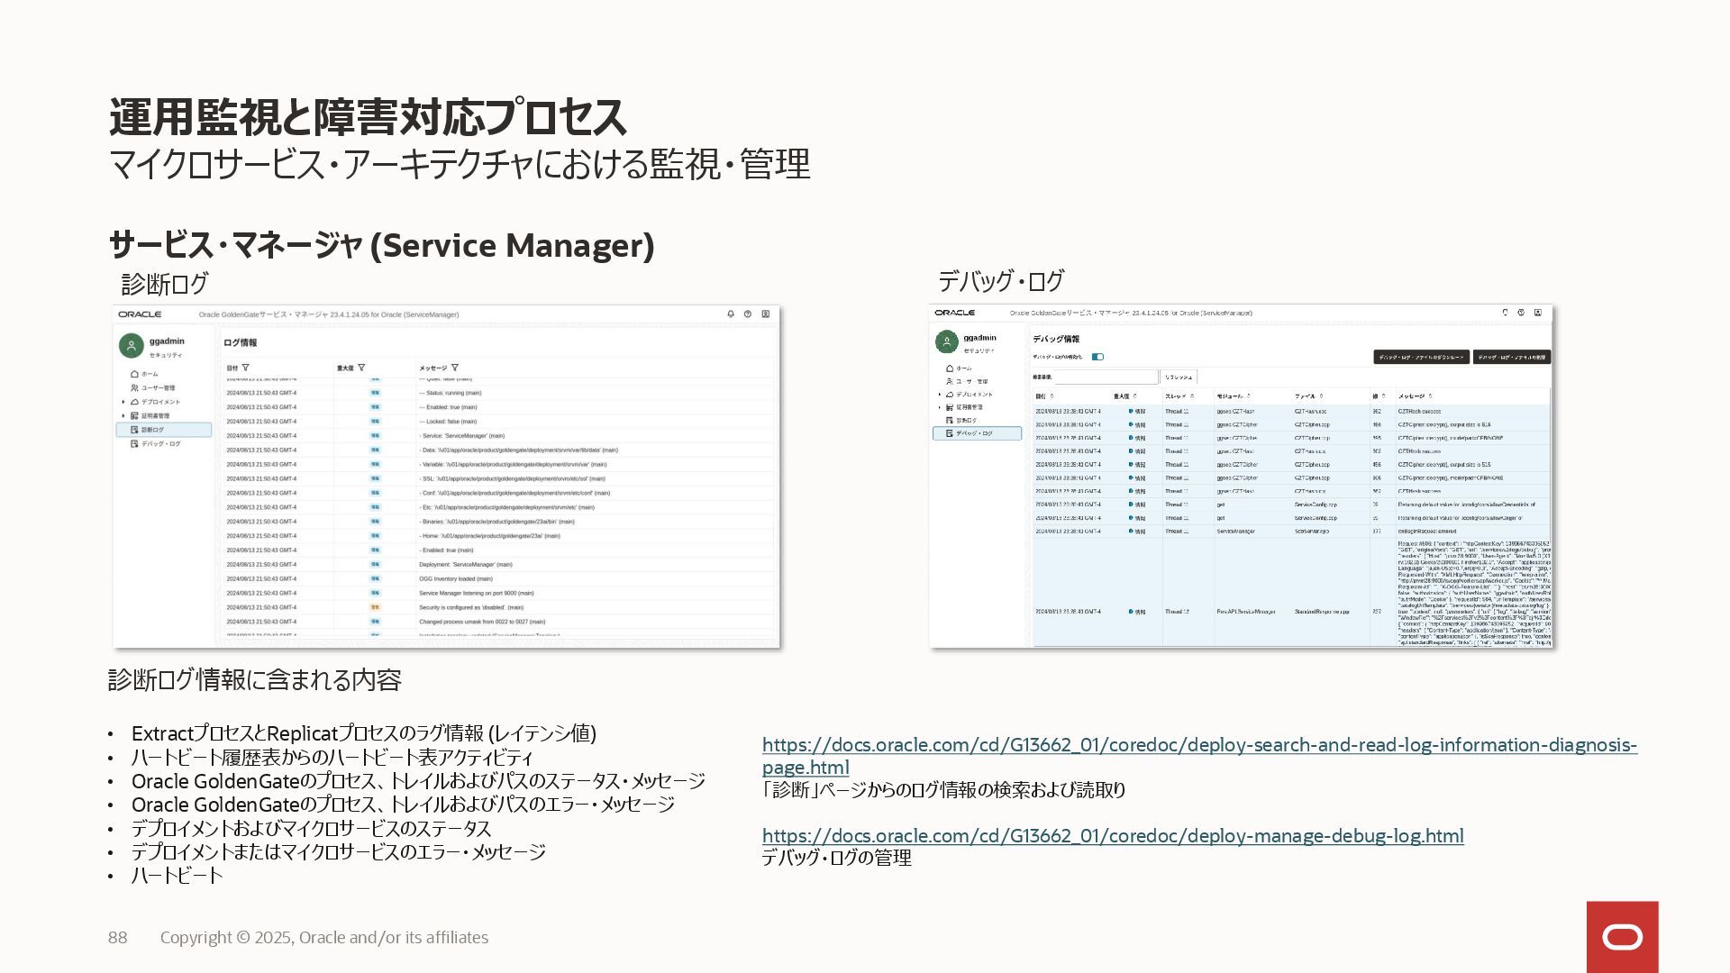The height and width of the screenshot is (973, 1730).
Task: Open deploy-manage-debug-log documentation link
Action: (1112, 836)
